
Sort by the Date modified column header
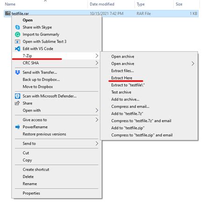(102, 4)
